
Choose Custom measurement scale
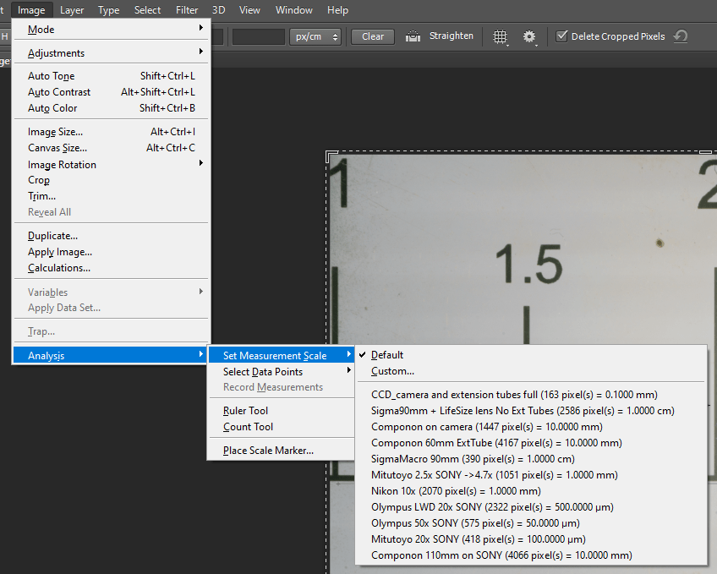click(x=392, y=371)
